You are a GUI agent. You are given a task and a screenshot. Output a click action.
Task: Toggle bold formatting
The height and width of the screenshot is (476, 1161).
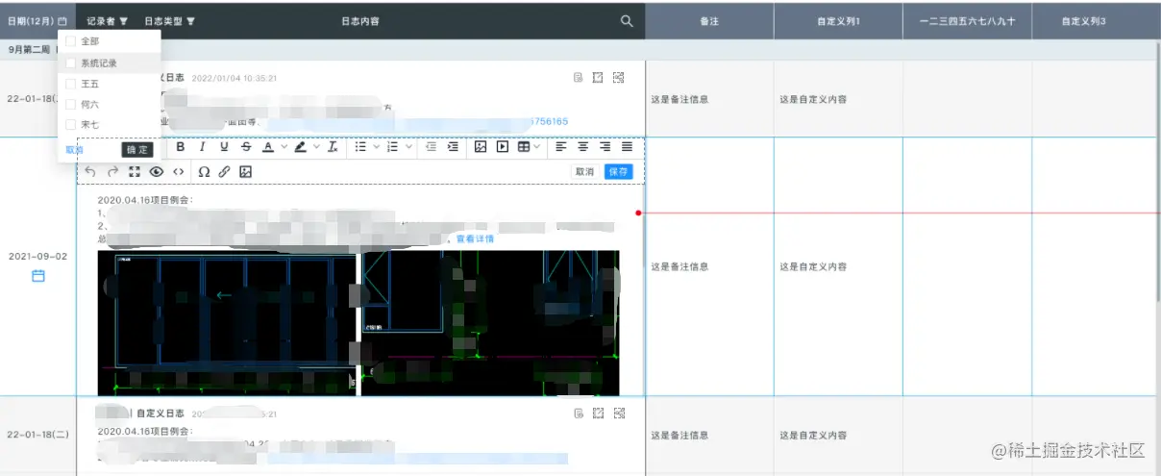pyautogui.click(x=180, y=147)
